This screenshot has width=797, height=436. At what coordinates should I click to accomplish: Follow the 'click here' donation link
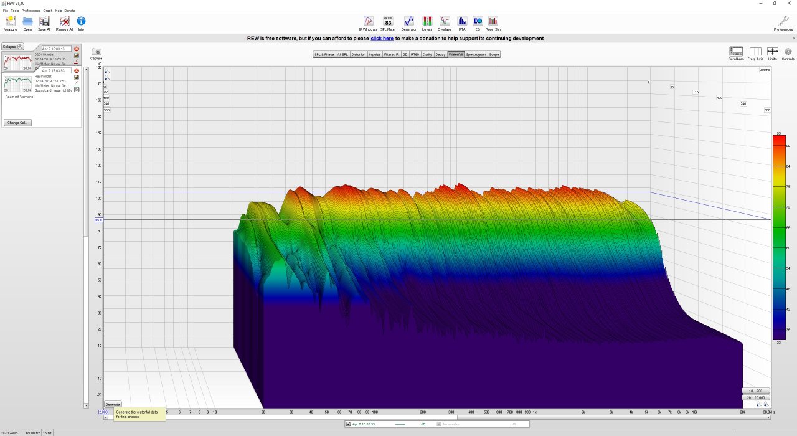(382, 39)
